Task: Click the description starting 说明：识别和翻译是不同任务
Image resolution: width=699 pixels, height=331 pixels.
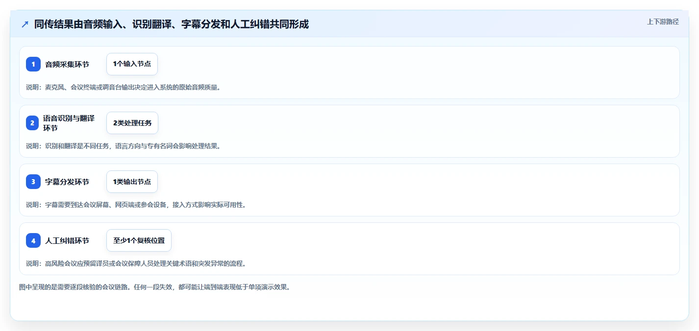Action: point(123,146)
